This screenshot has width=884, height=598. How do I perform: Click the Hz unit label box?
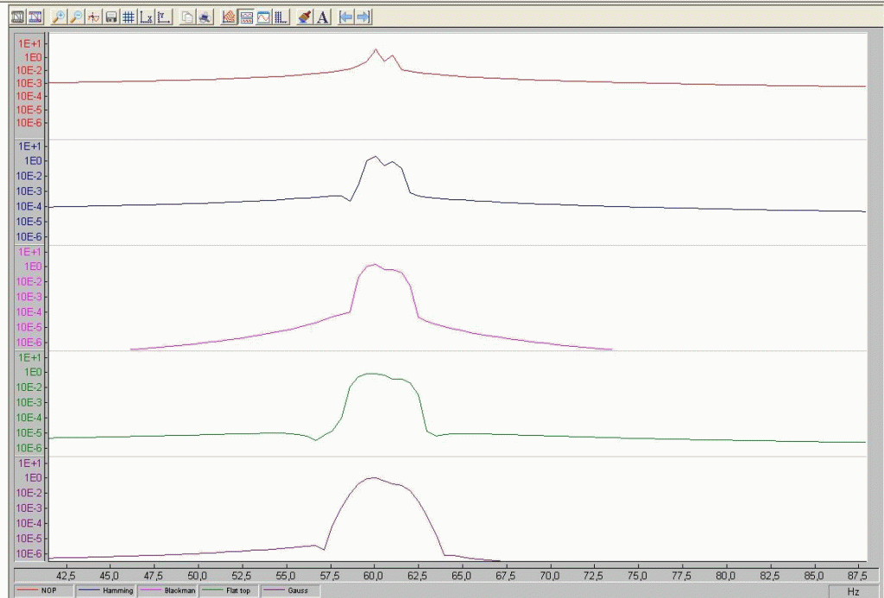pyautogui.click(x=854, y=591)
